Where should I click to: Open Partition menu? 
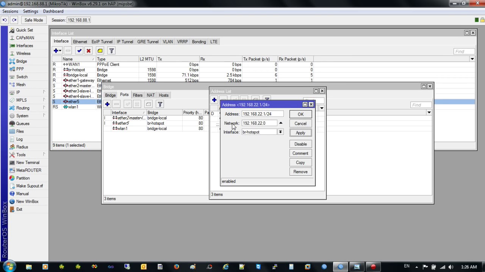point(23,178)
